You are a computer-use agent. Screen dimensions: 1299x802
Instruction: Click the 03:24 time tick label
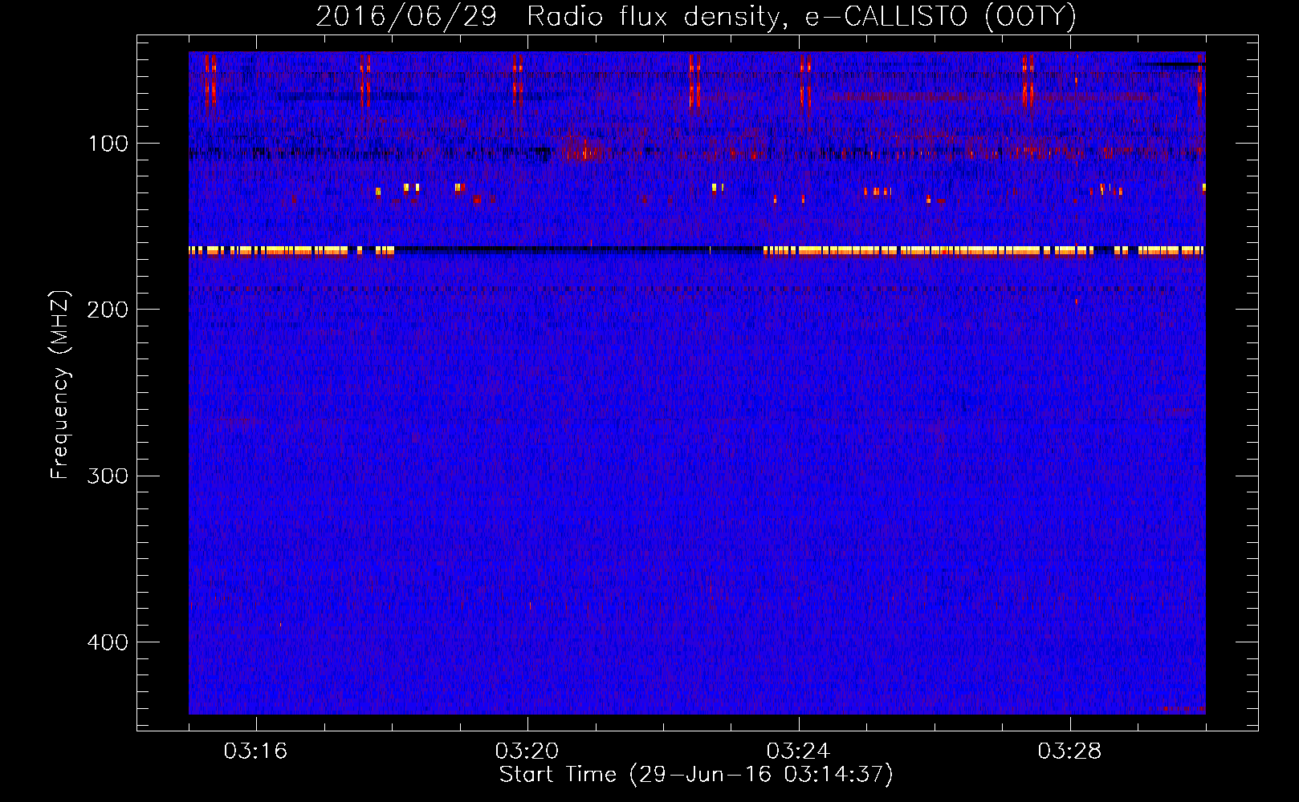[x=798, y=751]
